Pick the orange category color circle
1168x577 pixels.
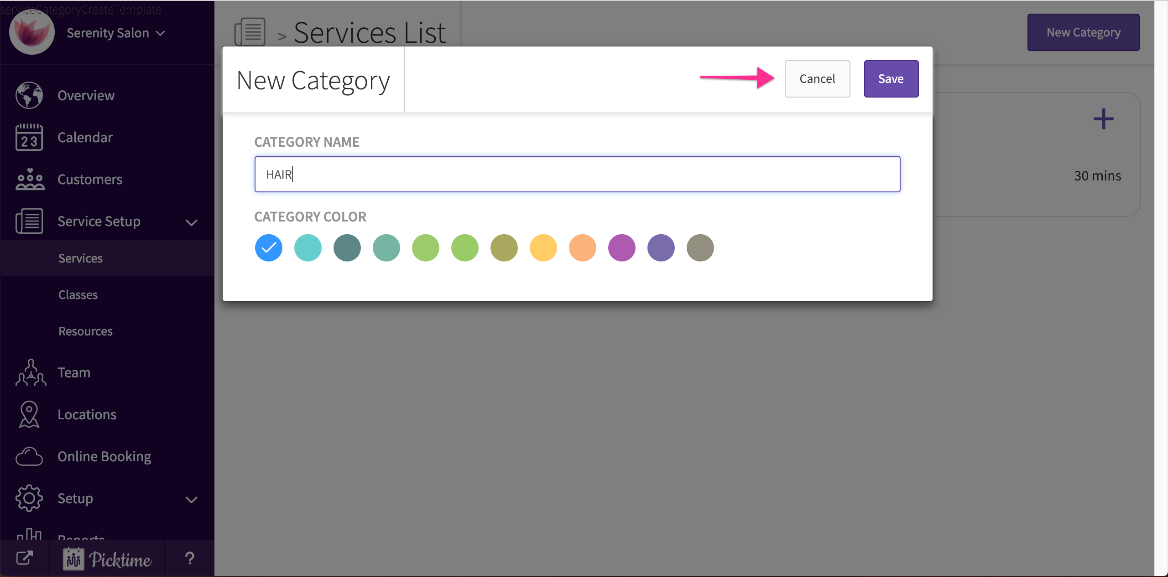583,248
